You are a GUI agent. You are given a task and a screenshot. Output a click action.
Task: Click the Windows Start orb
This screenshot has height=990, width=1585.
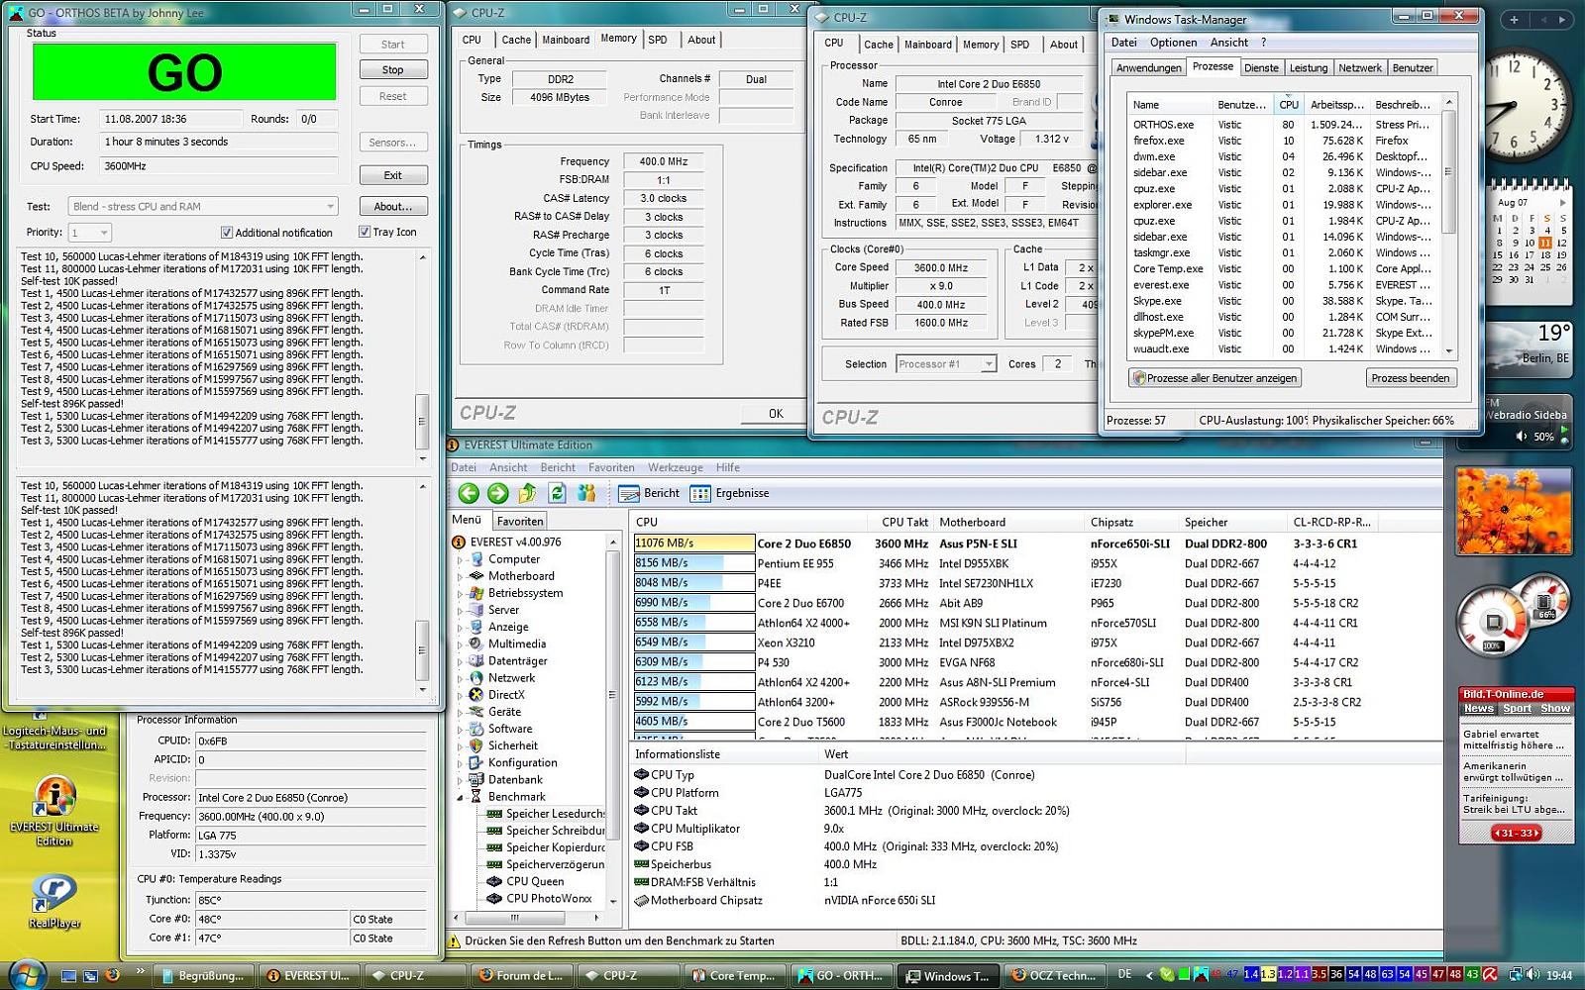(x=27, y=974)
